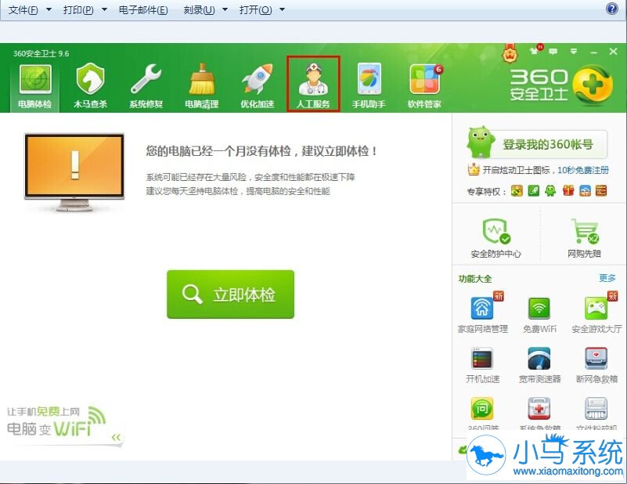Click the green monster privilege icon
The width and height of the screenshot is (627, 484).
coord(550,191)
